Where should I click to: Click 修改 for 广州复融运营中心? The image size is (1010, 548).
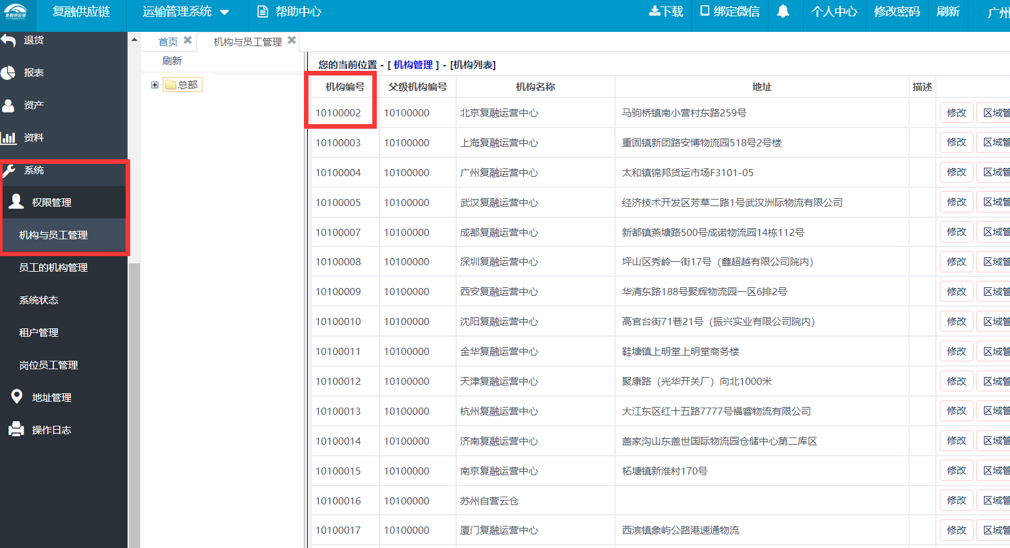[957, 172]
